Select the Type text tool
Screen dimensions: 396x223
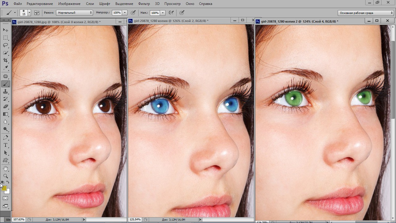click(x=6, y=145)
